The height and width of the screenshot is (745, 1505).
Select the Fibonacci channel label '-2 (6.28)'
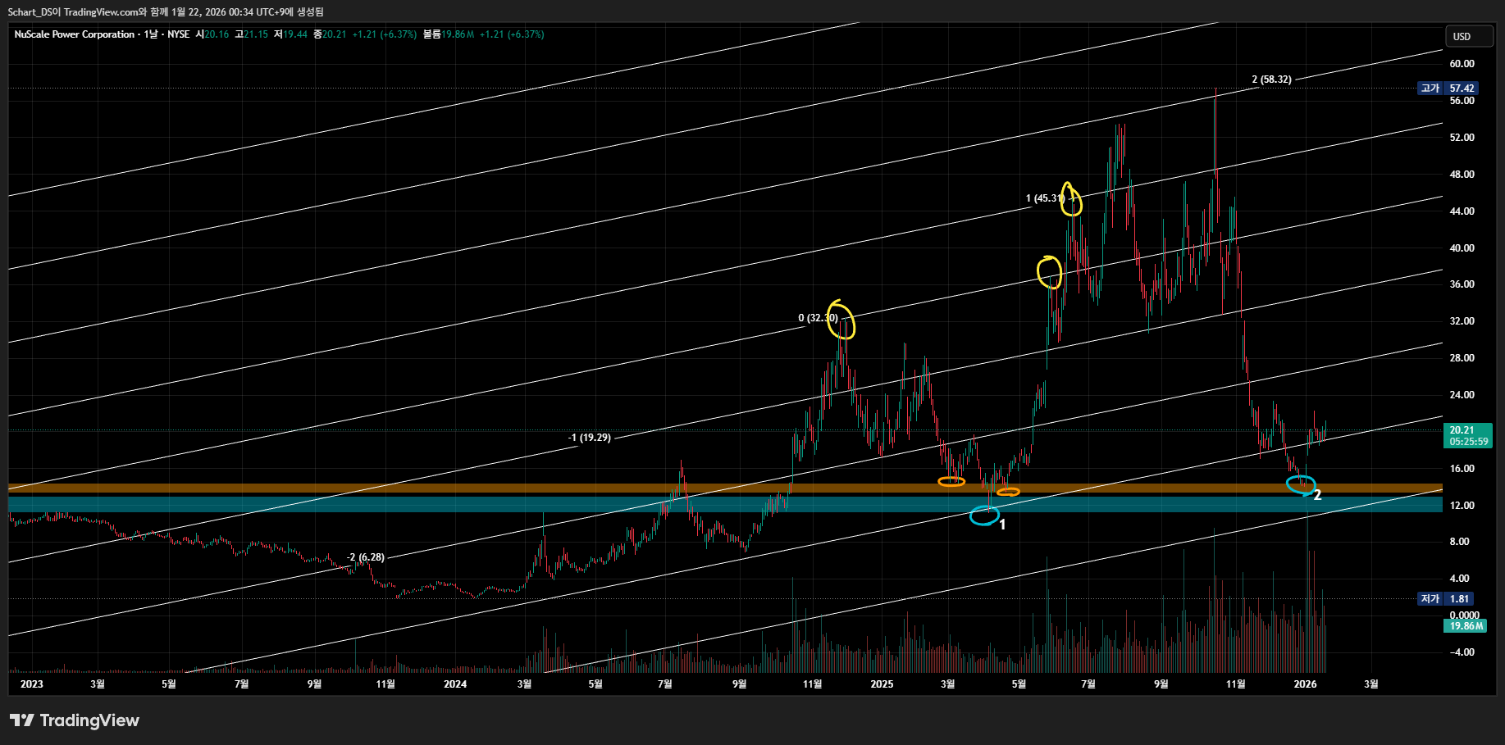coord(366,557)
